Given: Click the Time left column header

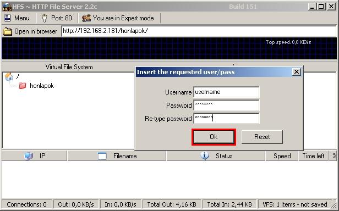Looking at the screenshot, I should pos(313,156).
